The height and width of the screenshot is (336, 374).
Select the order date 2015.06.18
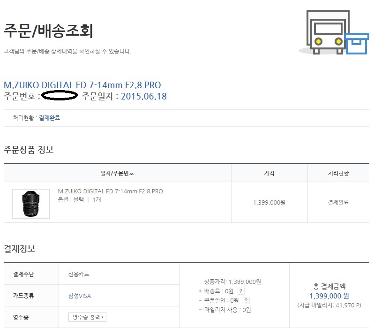[x=143, y=97]
